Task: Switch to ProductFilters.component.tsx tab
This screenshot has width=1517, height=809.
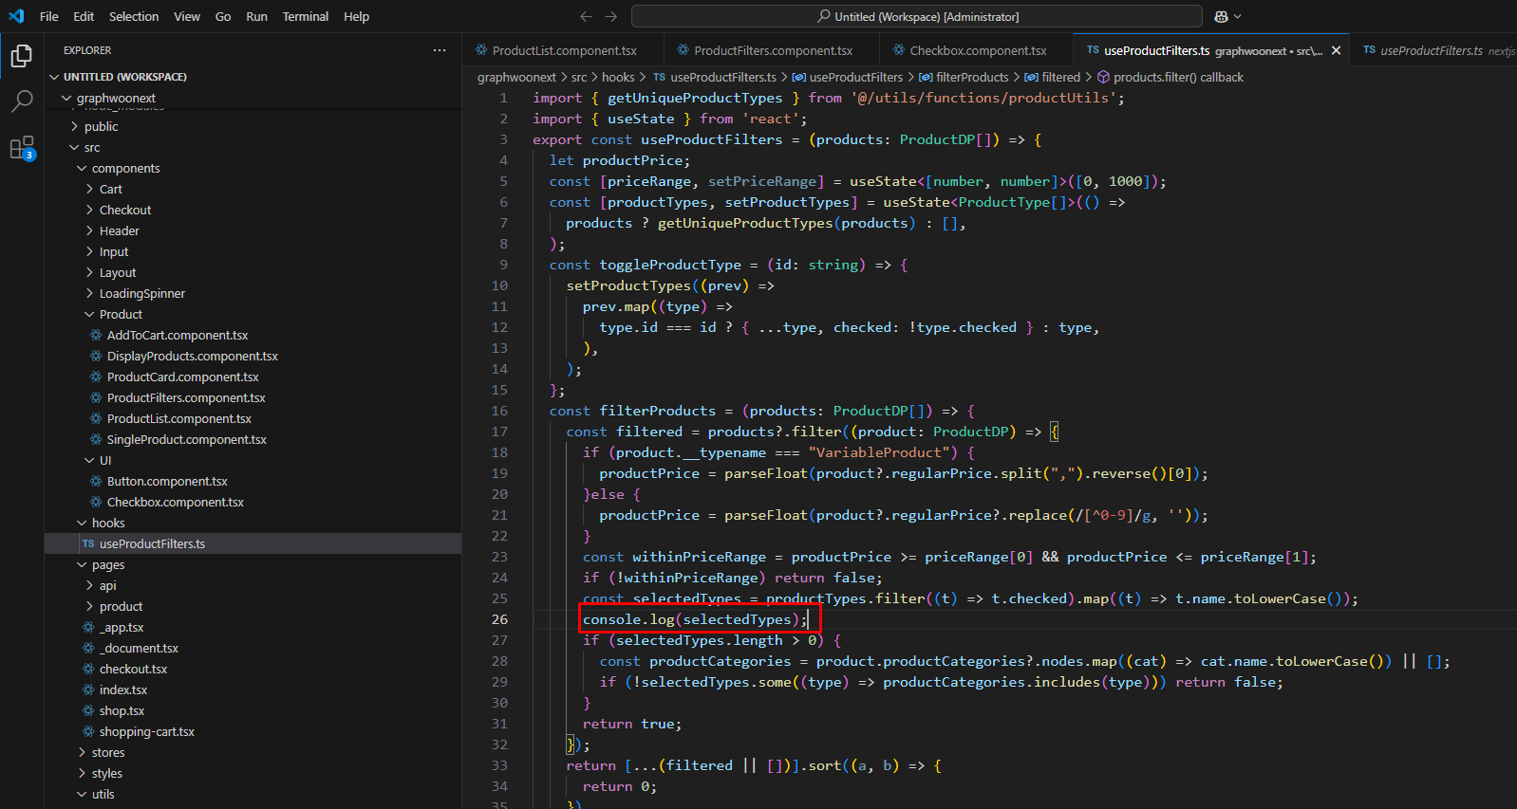Action: point(772,50)
